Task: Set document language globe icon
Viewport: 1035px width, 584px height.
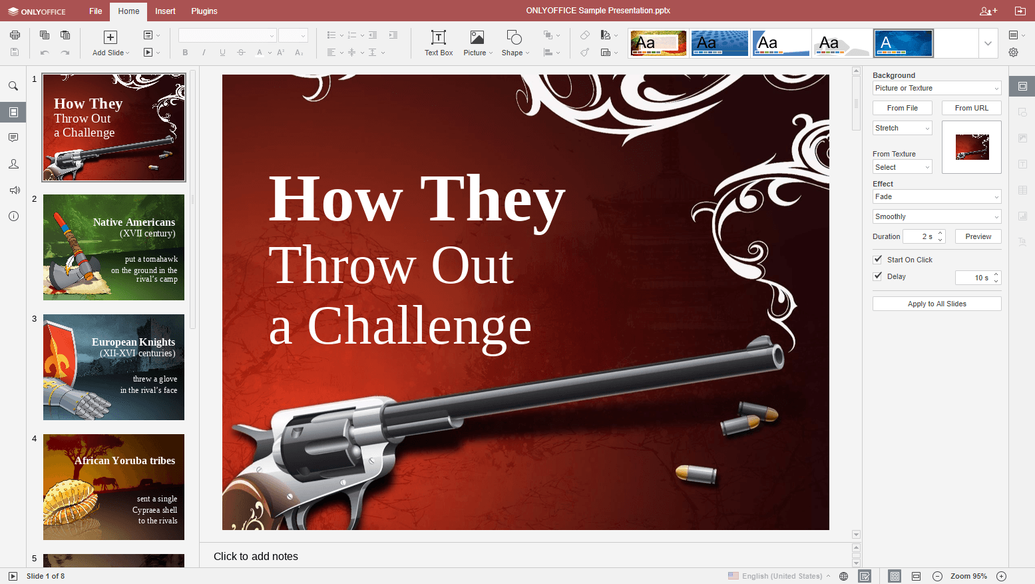Action: click(x=843, y=576)
